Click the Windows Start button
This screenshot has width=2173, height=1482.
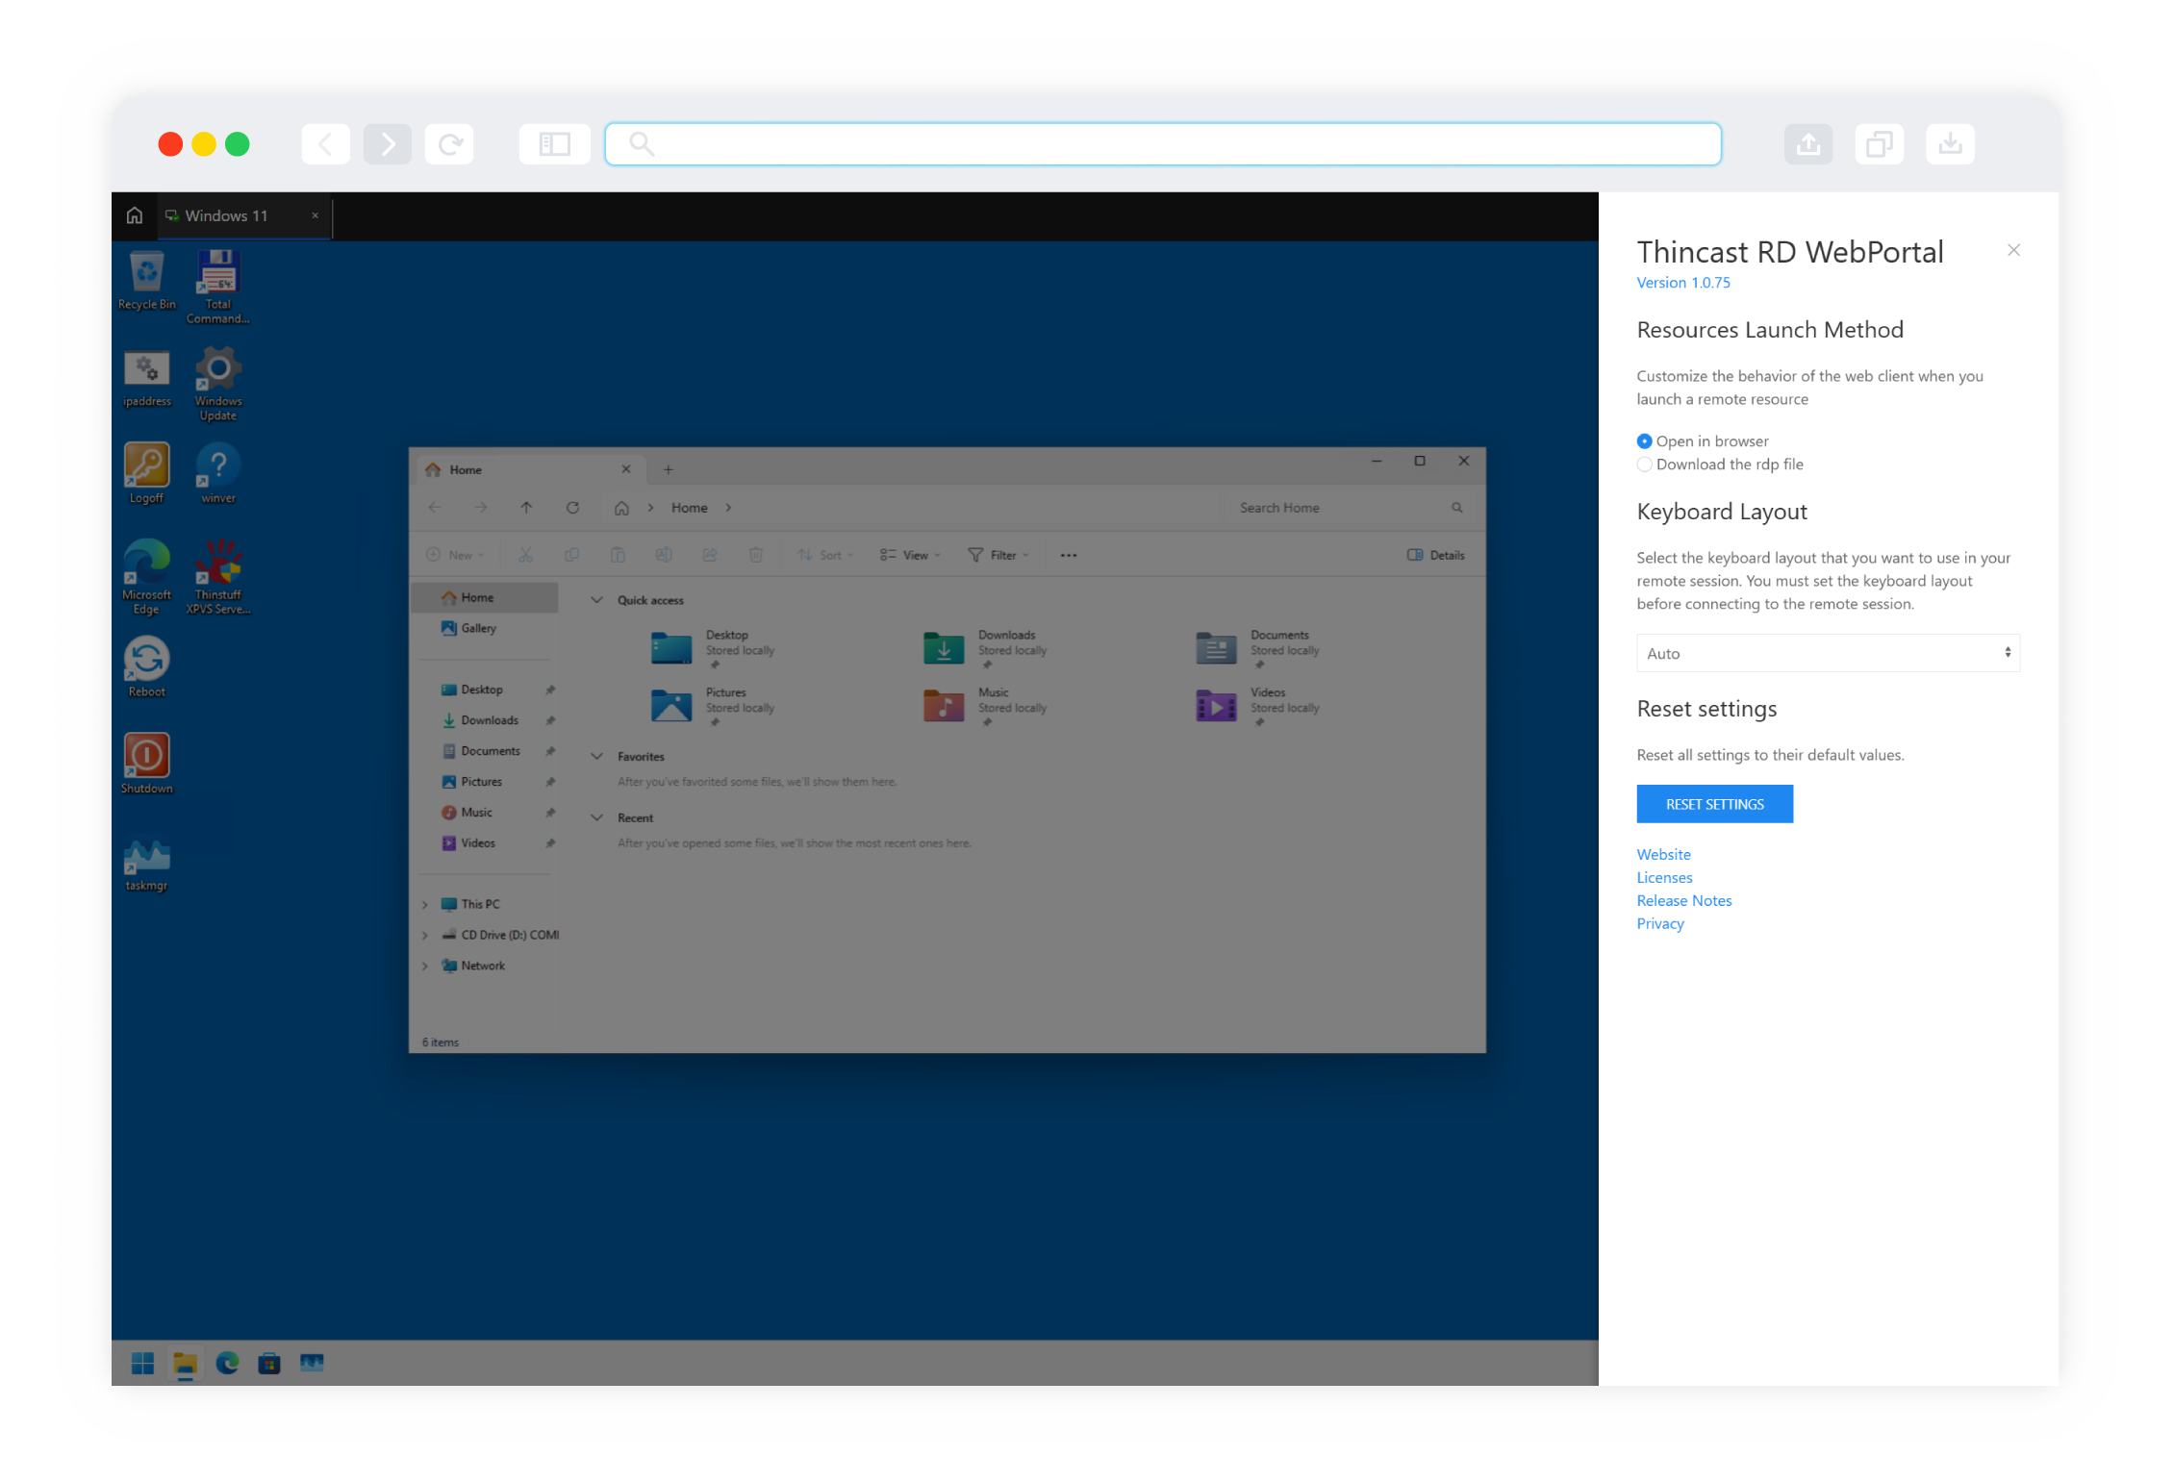coord(142,1363)
